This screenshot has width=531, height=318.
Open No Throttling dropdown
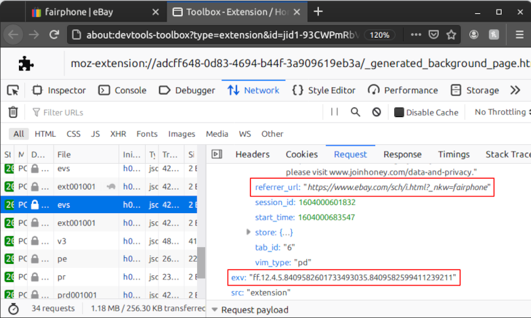point(503,112)
